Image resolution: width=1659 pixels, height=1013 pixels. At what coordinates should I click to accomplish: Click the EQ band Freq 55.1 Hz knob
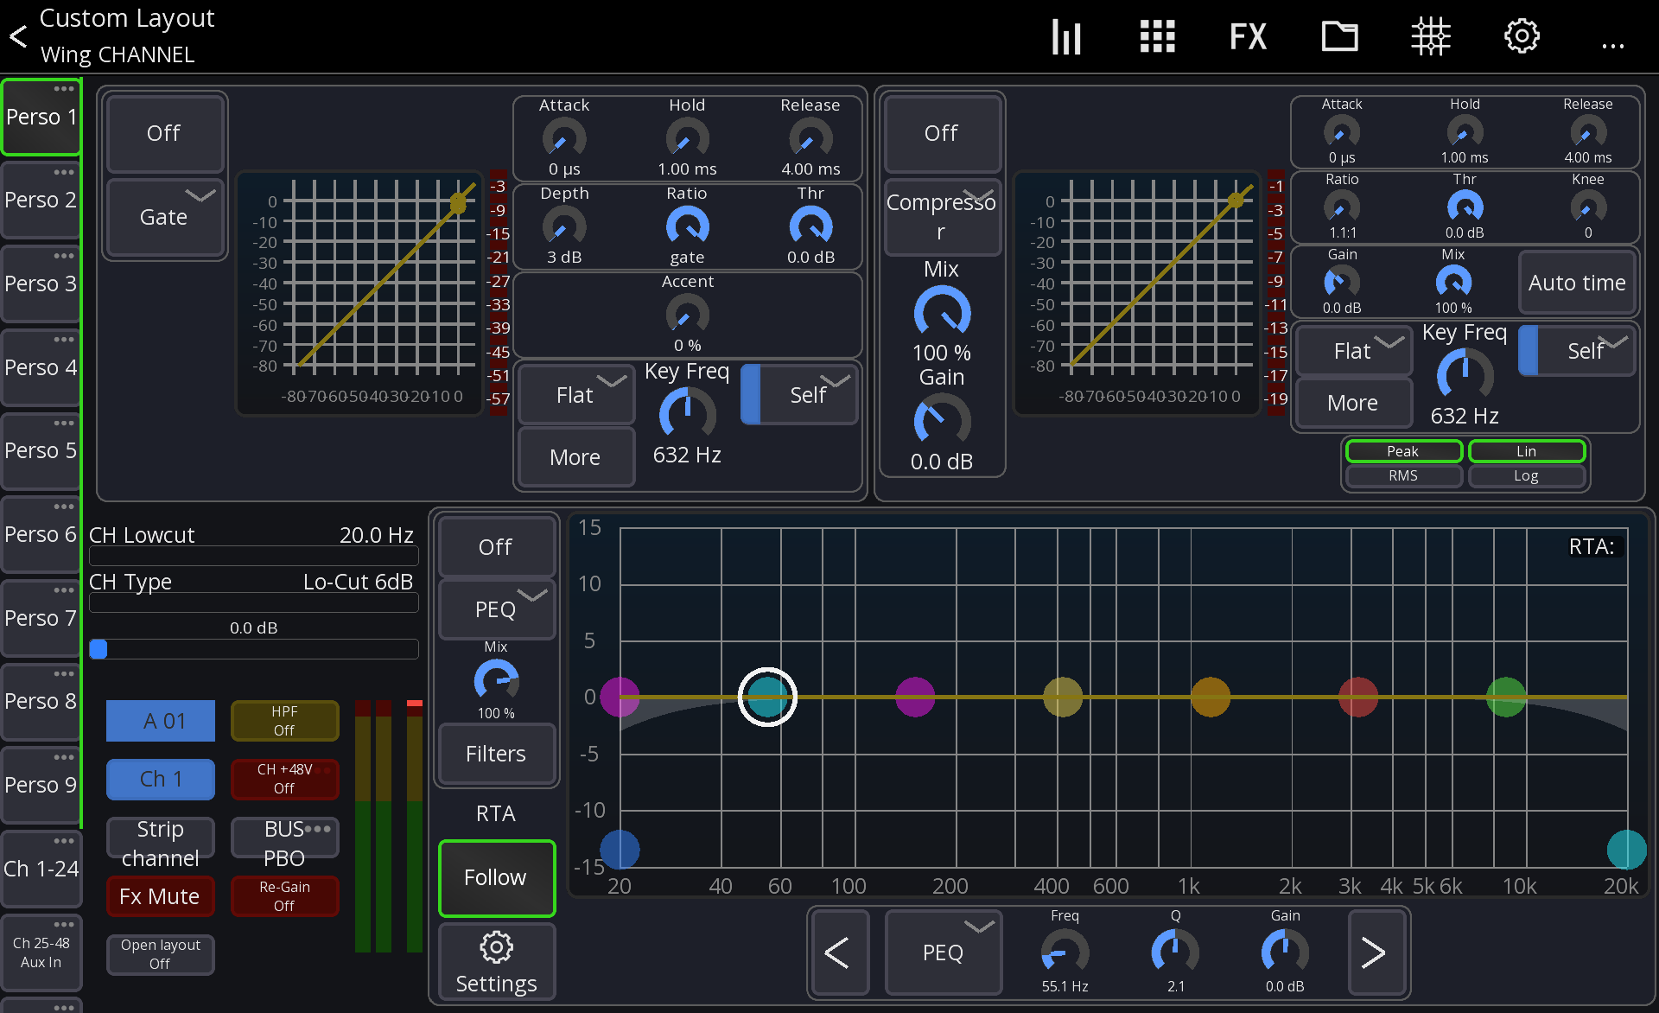point(1065,952)
